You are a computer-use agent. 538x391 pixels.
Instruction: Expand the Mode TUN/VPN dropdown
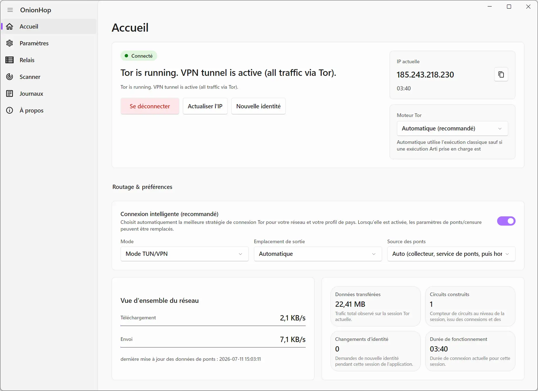[185, 254]
